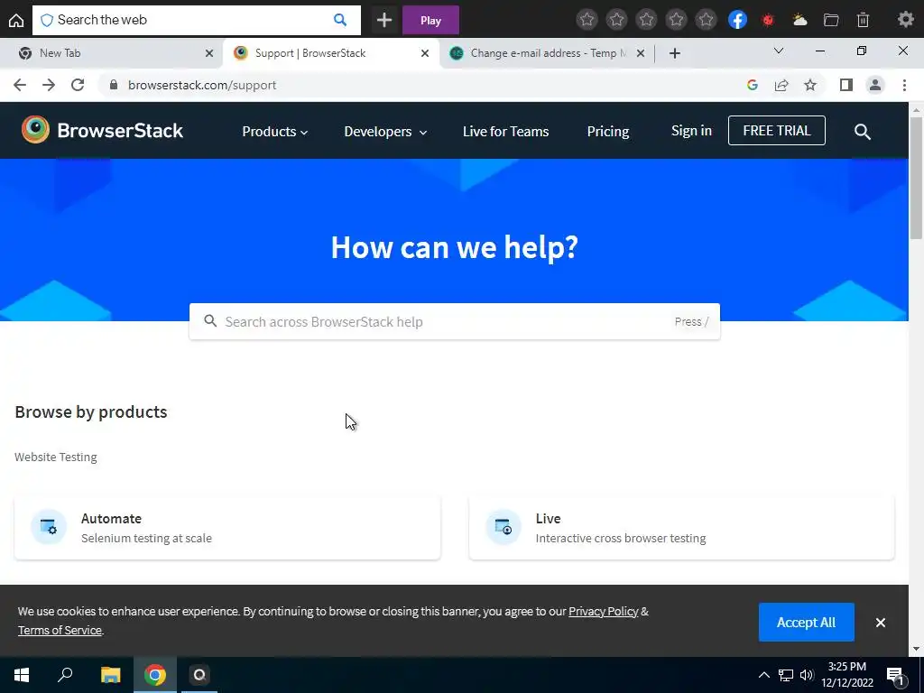Screen dimensions: 924x693
Task: Open Live for Teams page
Action: [505, 132]
